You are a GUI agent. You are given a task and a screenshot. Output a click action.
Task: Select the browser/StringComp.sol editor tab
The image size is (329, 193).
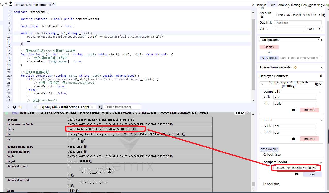33,5
